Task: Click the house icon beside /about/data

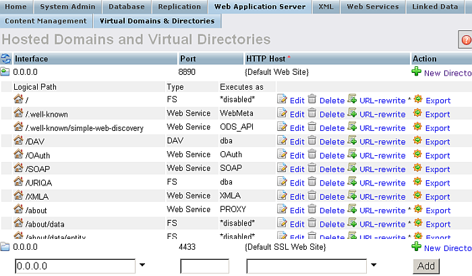Action: click(18, 223)
